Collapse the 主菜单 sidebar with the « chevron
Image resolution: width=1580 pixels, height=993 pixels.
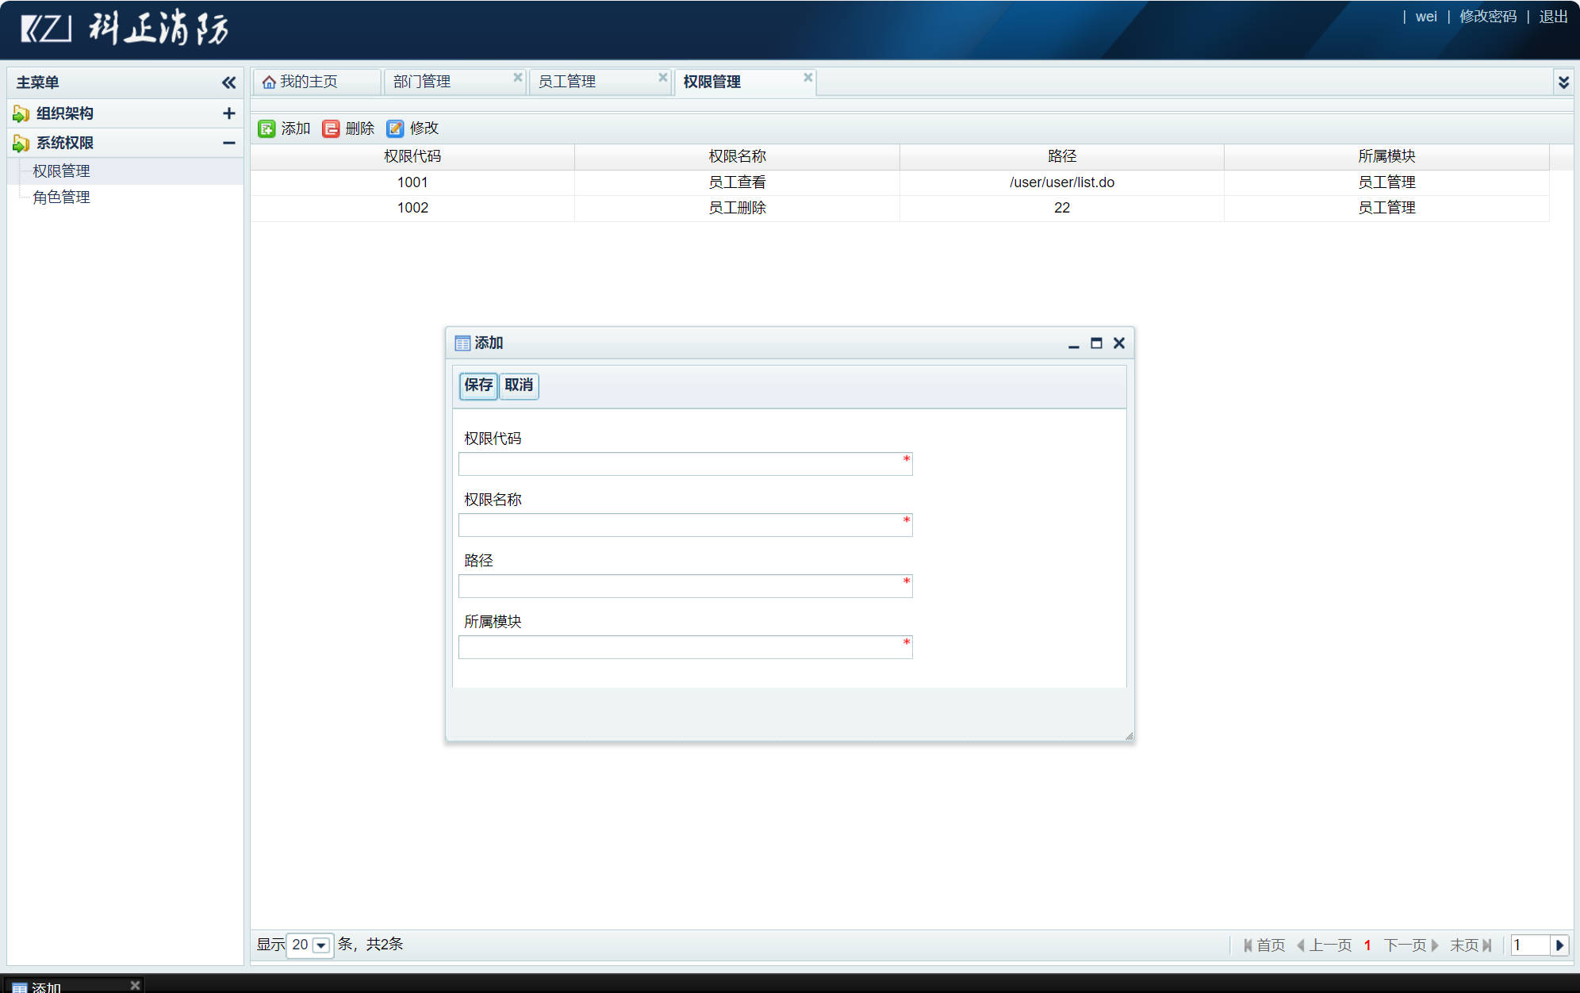[x=228, y=82]
